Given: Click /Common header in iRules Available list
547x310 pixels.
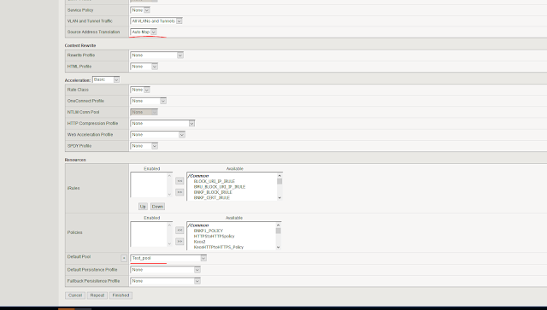Looking at the screenshot, I should pyautogui.click(x=198, y=176).
